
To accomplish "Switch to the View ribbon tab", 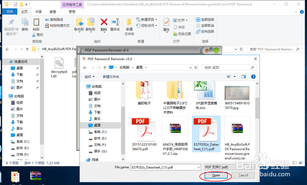I will pos(53,12).
